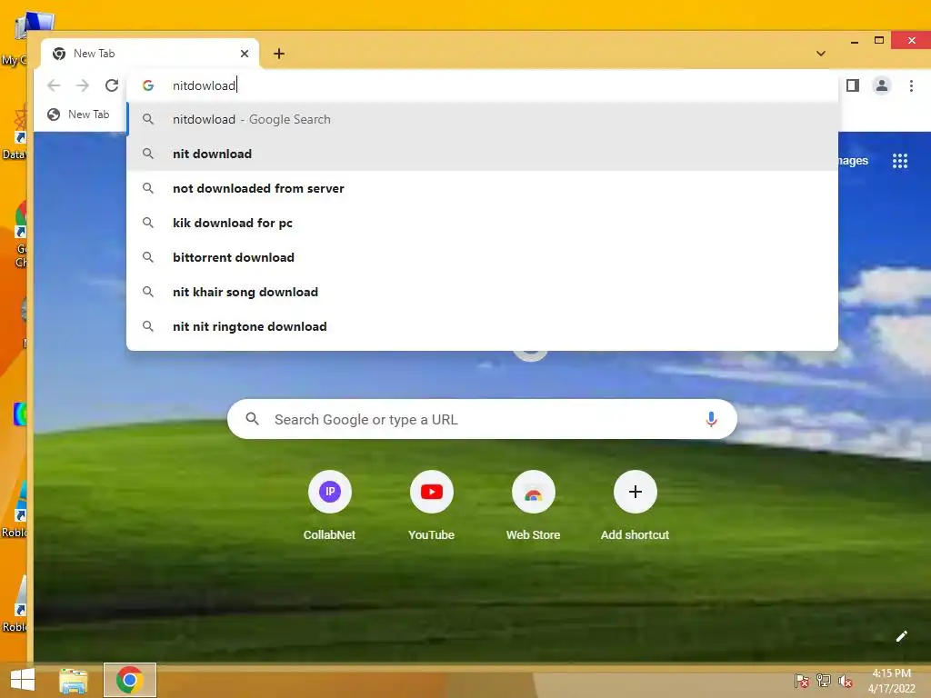Go back using the back arrow
Image resolution: width=931 pixels, height=698 pixels.
[54, 85]
